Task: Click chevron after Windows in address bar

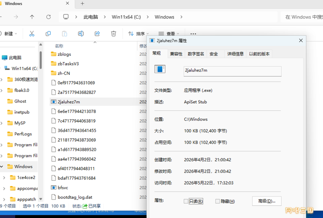Action: tap(181, 17)
